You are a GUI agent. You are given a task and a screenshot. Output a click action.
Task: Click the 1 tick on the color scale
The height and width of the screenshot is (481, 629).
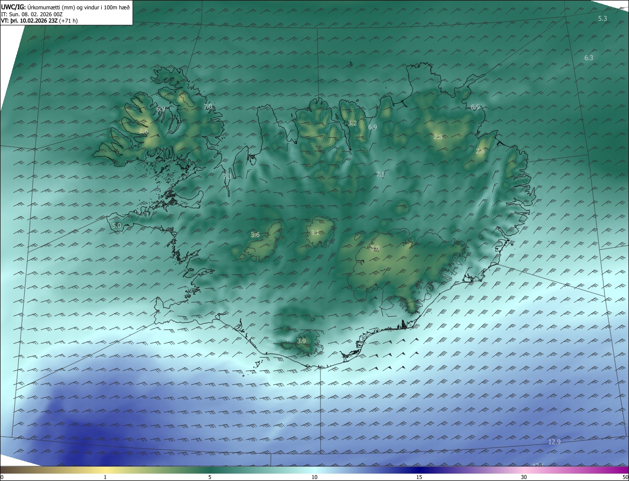(105, 477)
